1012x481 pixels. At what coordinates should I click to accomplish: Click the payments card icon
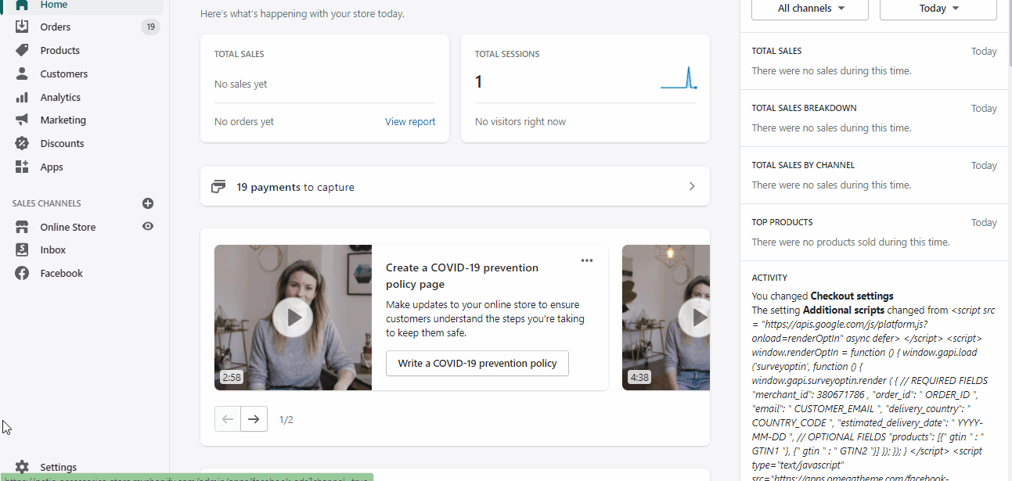click(x=219, y=187)
